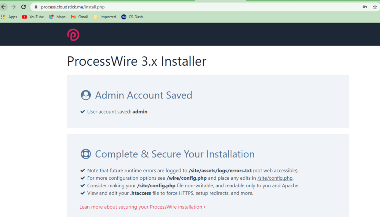Click the ProcessWire logo in header

coord(73,35)
